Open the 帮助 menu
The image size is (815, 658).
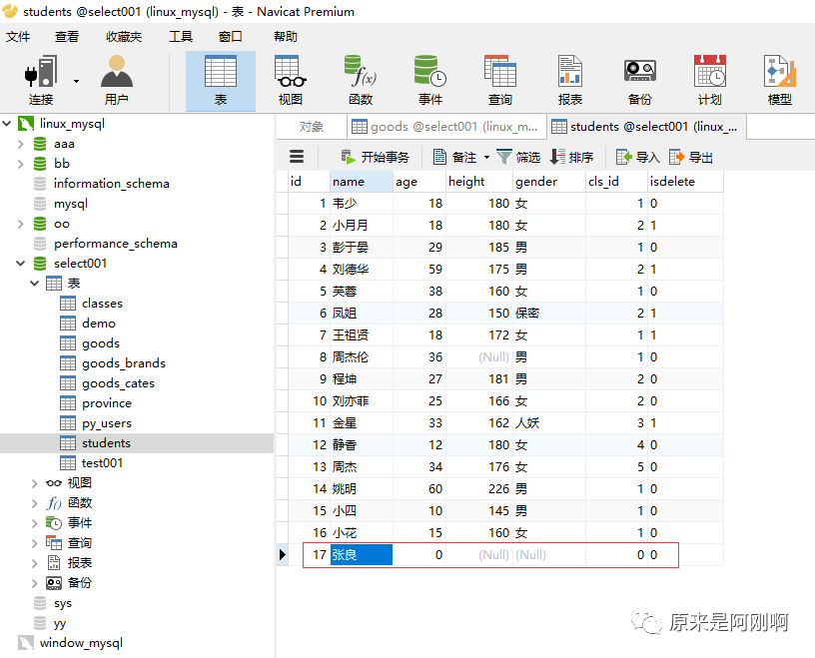(x=286, y=36)
